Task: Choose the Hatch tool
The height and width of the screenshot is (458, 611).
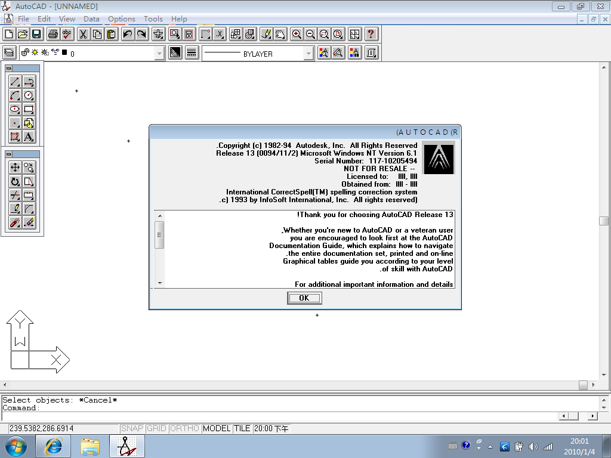Action: [x=15, y=137]
